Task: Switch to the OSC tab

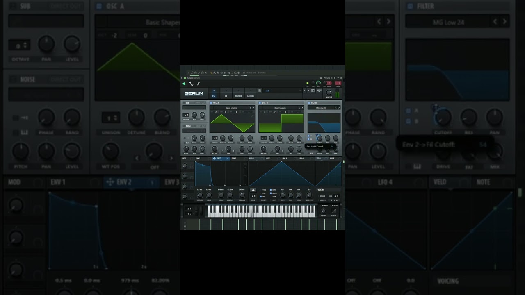Action: [214, 93]
